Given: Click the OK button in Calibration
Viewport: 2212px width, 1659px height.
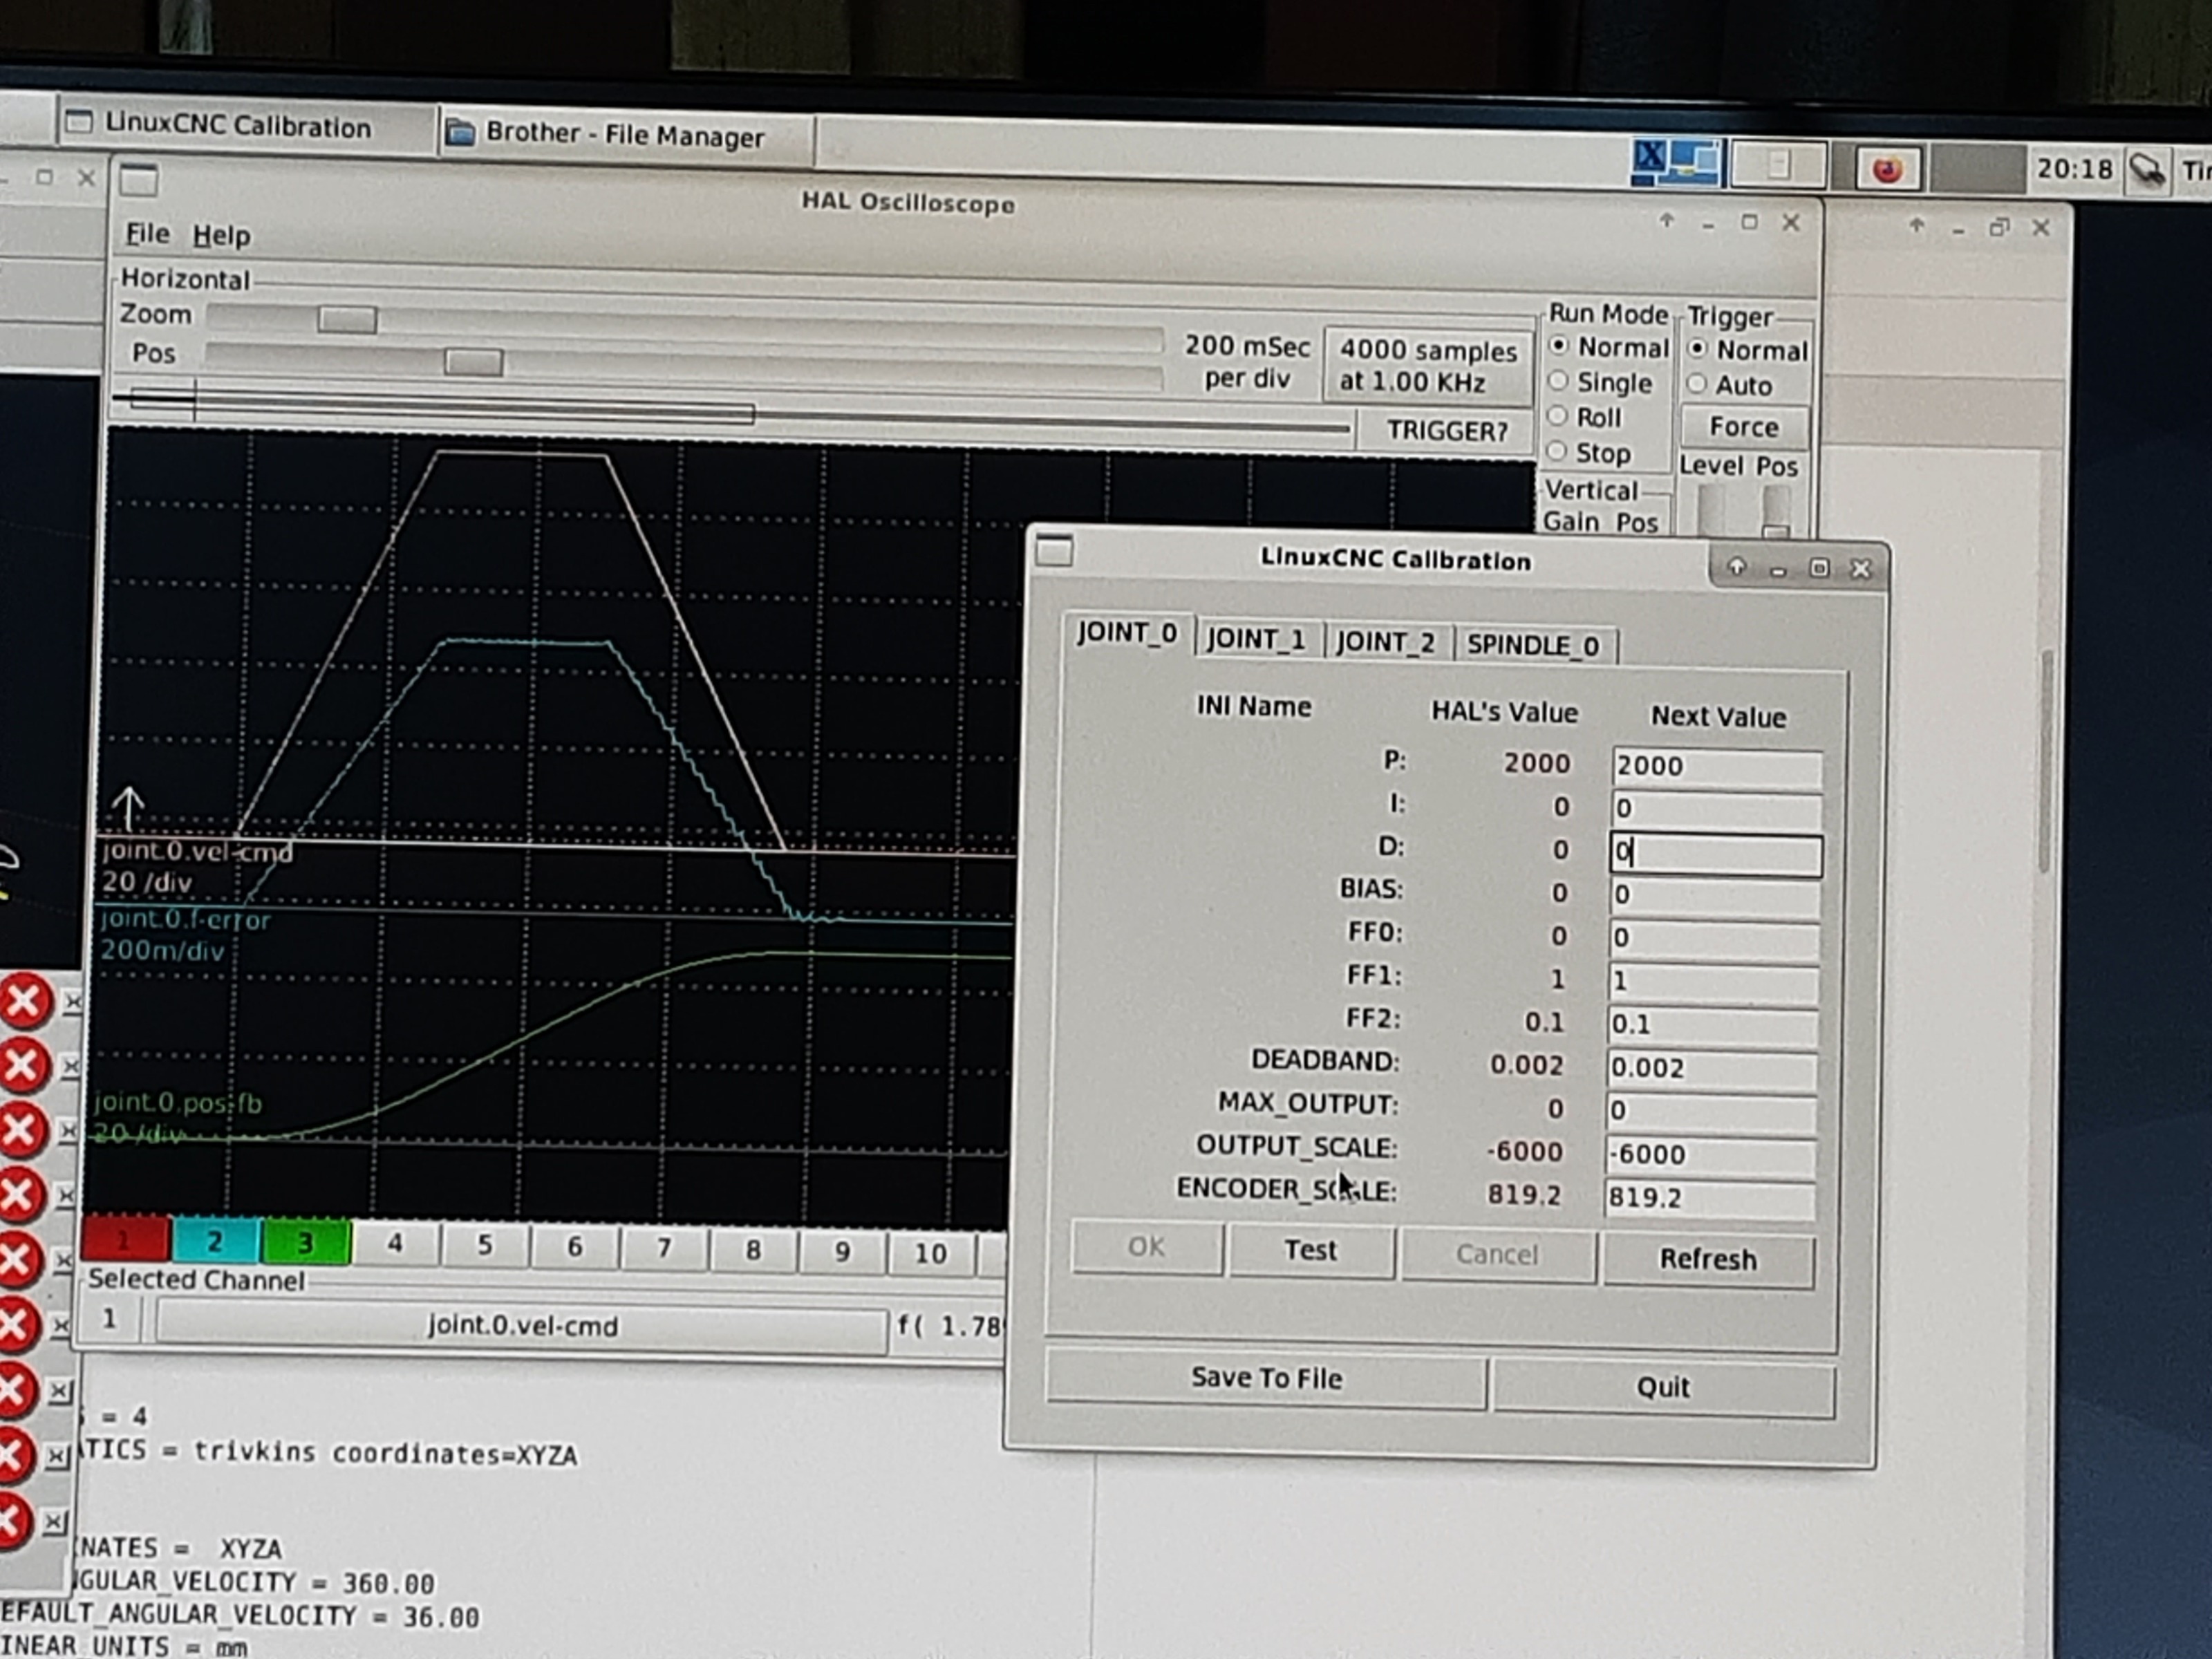Looking at the screenshot, I should 1146,1248.
